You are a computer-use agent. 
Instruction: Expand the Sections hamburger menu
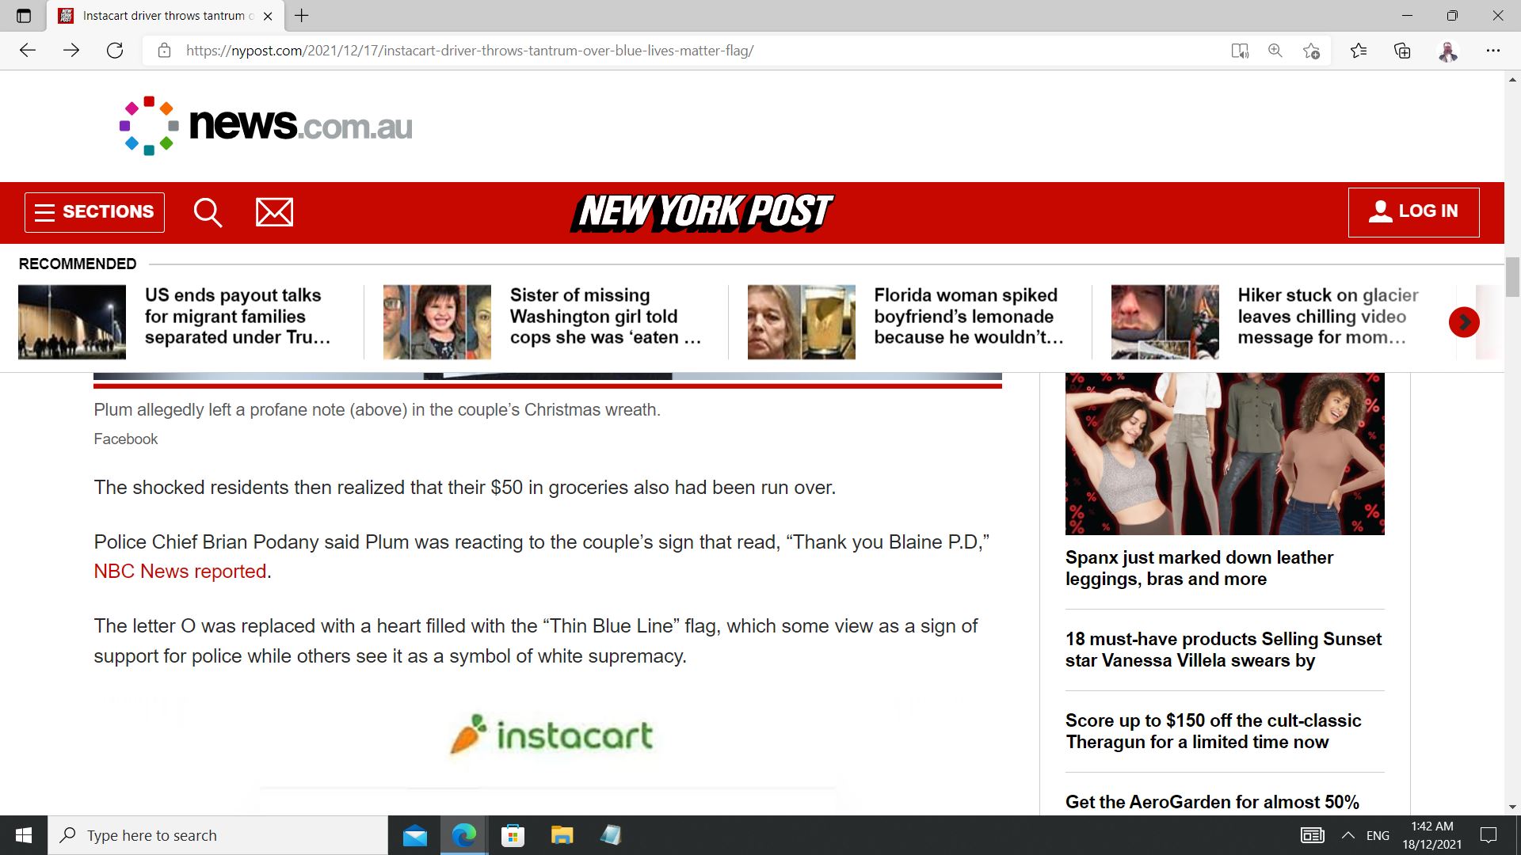pyautogui.click(x=94, y=212)
